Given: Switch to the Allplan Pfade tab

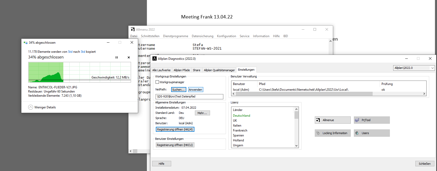Looking at the screenshot, I should [182, 70].
